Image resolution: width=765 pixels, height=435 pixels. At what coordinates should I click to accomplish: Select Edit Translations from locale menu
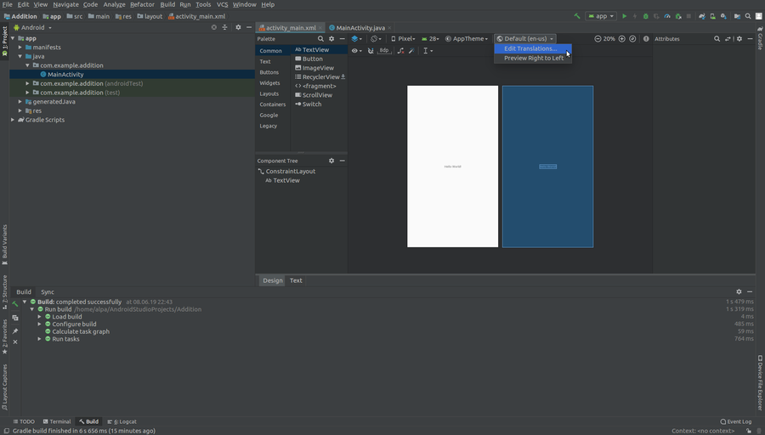pyautogui.click(x=530, y=48)
